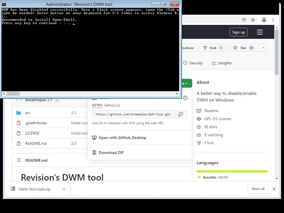
Task: Open the Insights tab
Action: click(222, 63)
